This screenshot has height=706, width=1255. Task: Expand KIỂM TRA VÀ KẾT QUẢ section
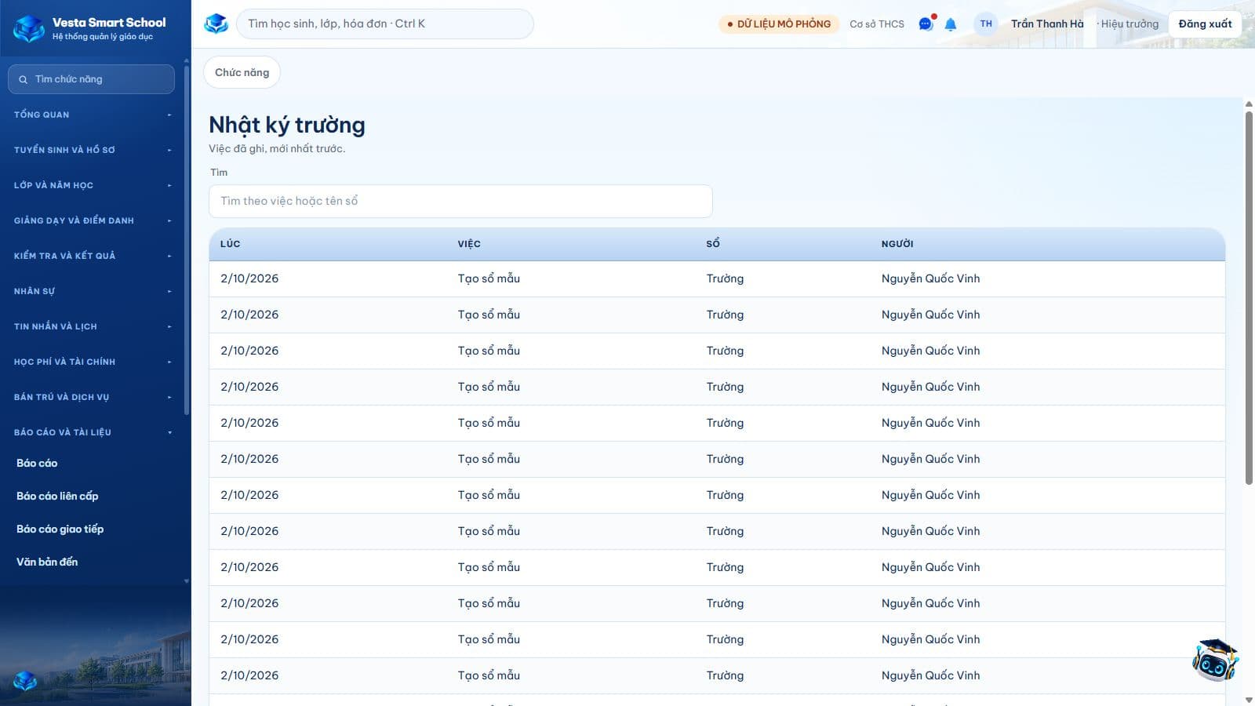[93, 256]
